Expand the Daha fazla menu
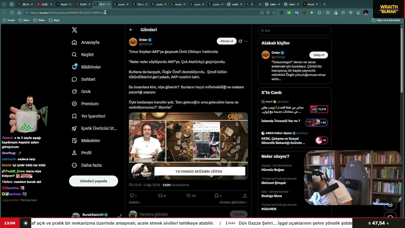The width and height of the screenshot is (405, 228). click(86, 165)
